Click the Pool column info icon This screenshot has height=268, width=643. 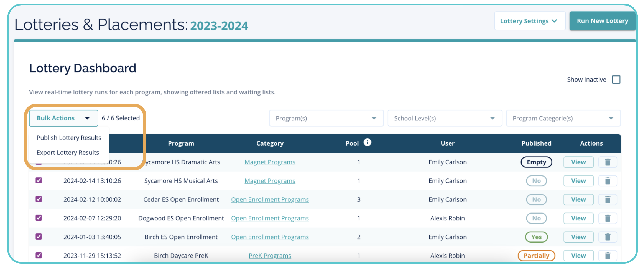point(367,142)
